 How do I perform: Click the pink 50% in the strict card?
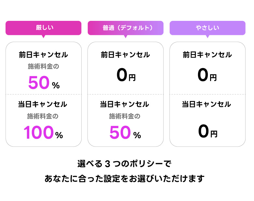click(44, 83)
